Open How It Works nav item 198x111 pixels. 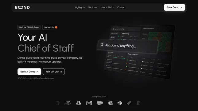click(x=107, y=7)
